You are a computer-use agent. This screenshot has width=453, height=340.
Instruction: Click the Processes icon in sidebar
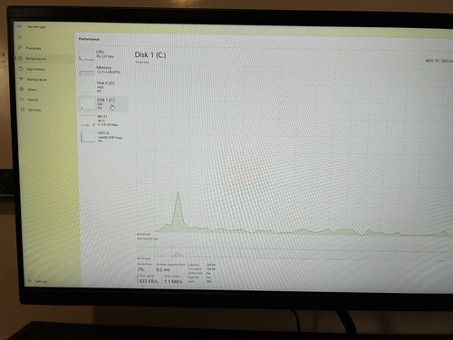20,48
